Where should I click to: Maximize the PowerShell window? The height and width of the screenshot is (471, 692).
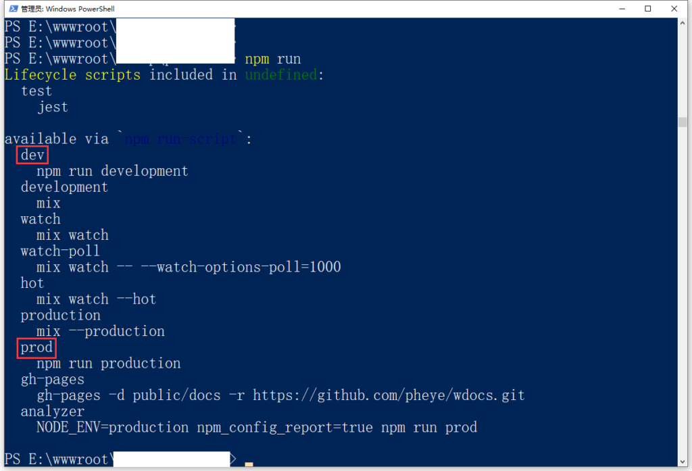coord(648,9)
